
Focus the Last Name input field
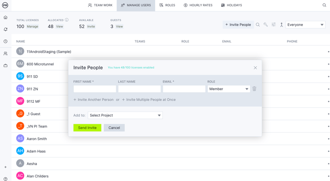pyautogui.click(x=139, y=89)
